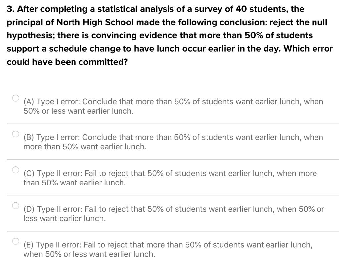Select the second sentence of option C
Screen dimensions: 339x265
pyautogui.click(x=74, y=183)
